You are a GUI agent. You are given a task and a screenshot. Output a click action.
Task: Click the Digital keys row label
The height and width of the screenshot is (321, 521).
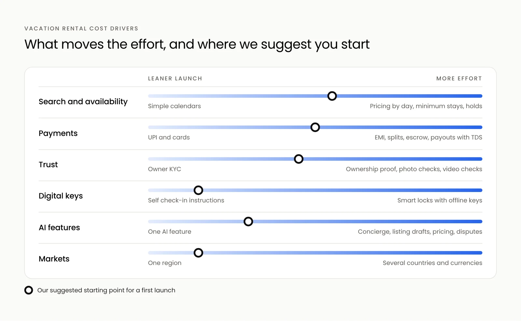pos(61,196)
